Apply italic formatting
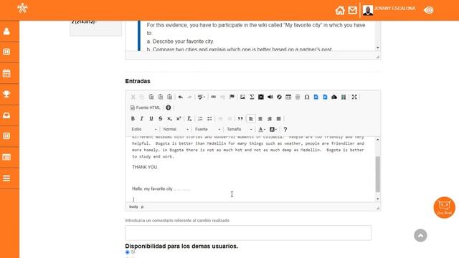This screenshot has height=258, width=459. pos(142,118)
